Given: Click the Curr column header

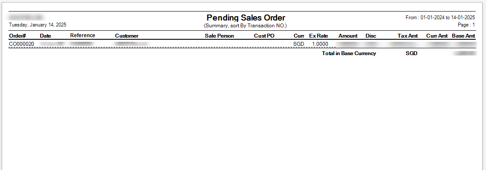Looking at the screenshot, I should coord(299,36).
